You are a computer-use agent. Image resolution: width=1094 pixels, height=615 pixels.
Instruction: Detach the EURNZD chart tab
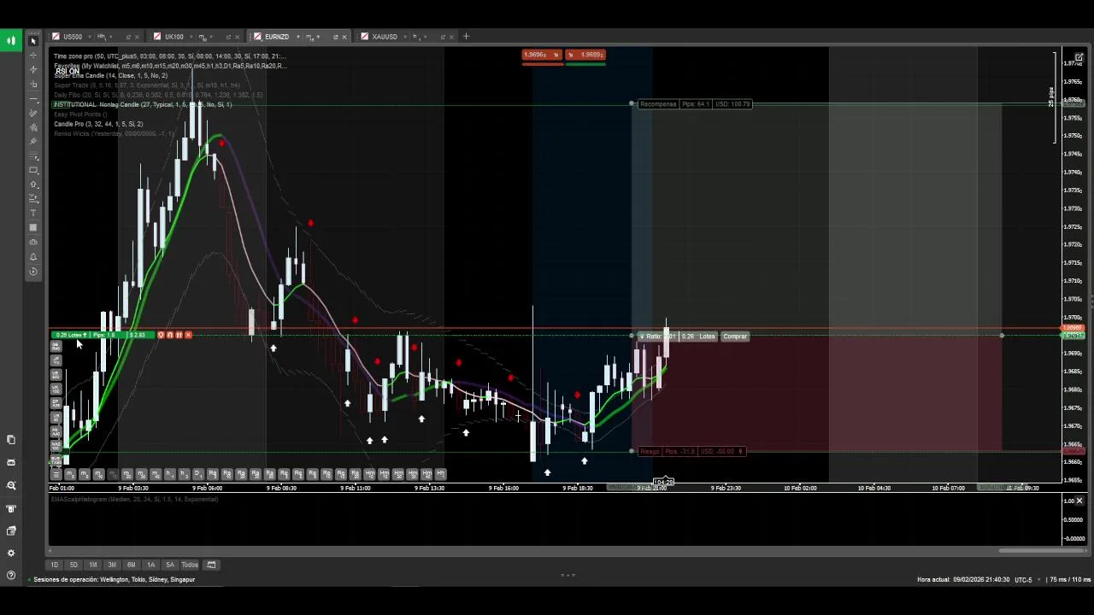[335, 37]
